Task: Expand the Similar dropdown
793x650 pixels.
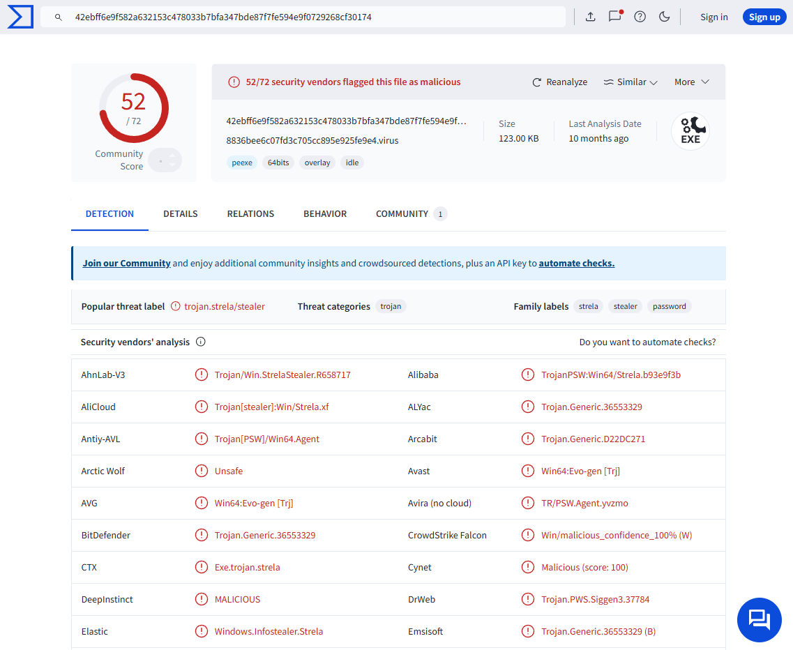Action: [630, 82]
